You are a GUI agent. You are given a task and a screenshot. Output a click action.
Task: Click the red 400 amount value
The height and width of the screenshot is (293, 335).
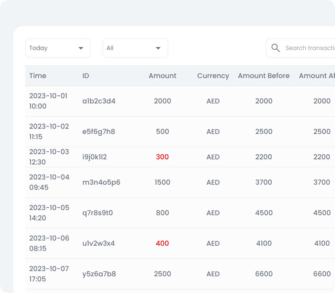coord(162,243)
